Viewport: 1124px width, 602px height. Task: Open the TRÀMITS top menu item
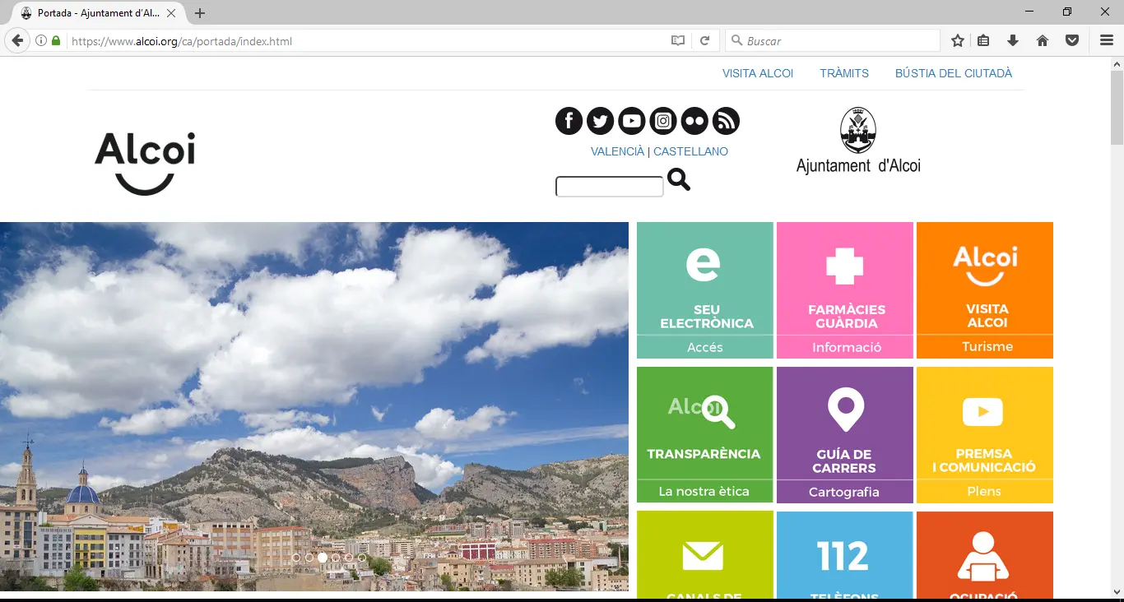coord(844,73)
